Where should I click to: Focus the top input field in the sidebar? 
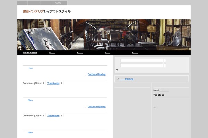point(141,61)
